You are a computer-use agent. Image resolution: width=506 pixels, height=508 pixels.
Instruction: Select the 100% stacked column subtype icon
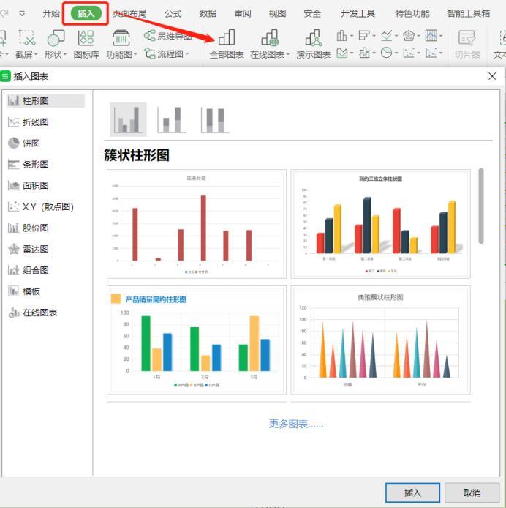pyautogui.click(x=215, y=119)
